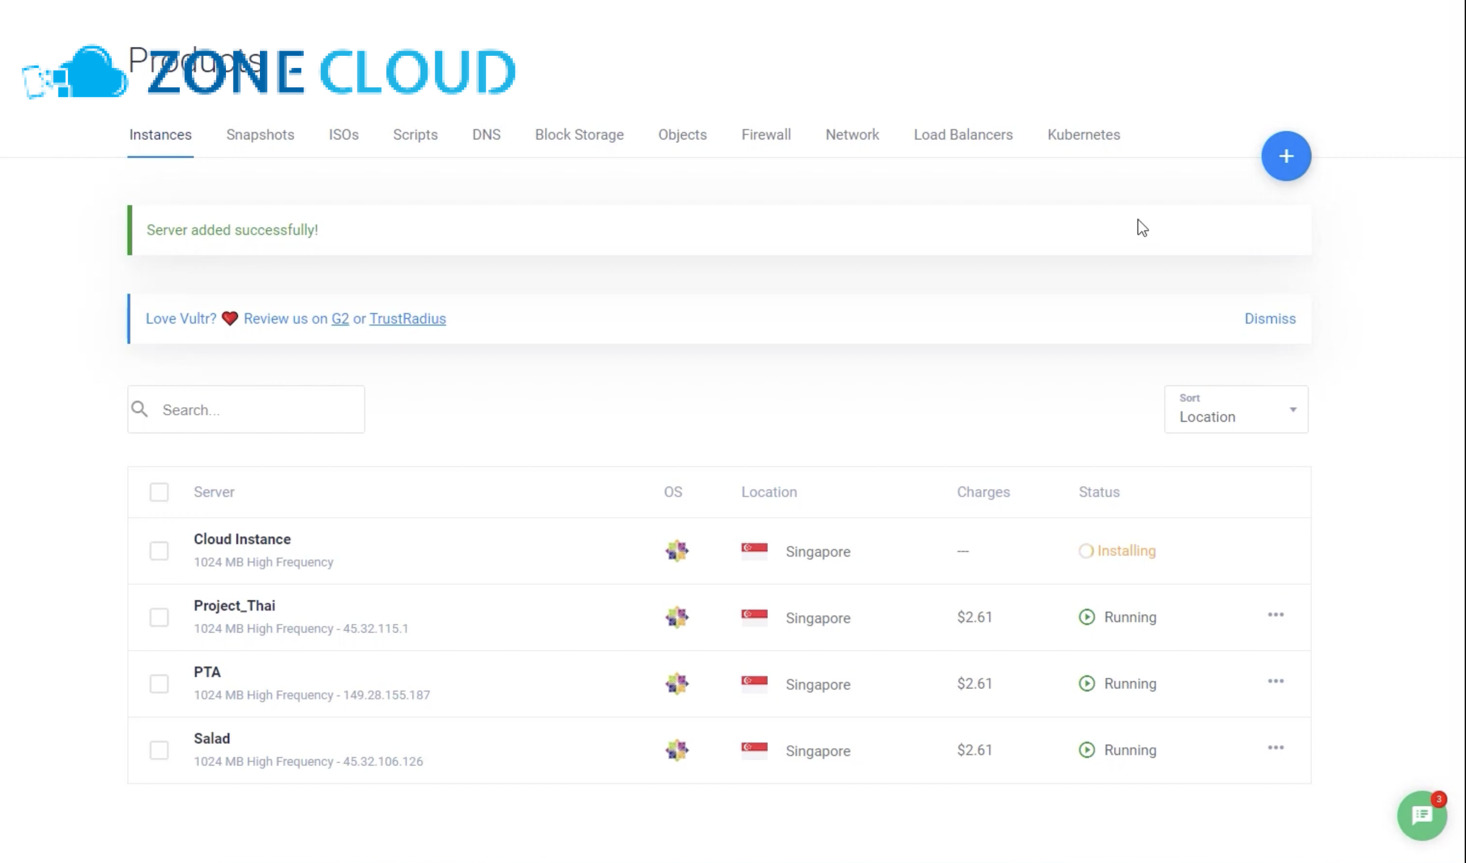Click the OS icon for PTA
Viewport: 1466px width, 863px height.
pyautogui.click(x=677, y=684)
